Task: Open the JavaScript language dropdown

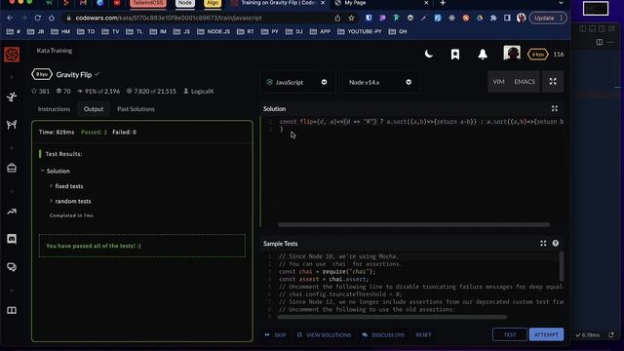Action: click(x=297, y=82)
